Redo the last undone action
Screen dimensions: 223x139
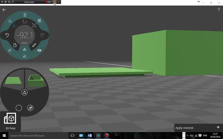(x=42, y=35)
